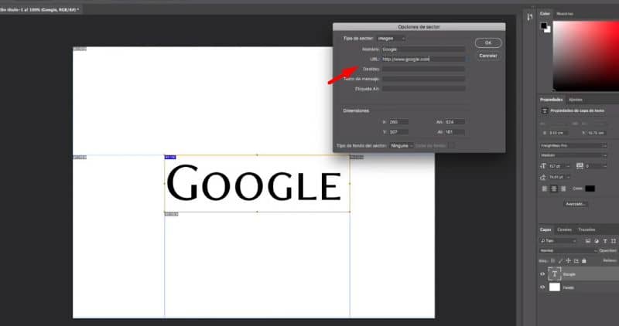The image size is (619, 326).
Task: Click the Al height field in Dimensiones
Action: (x=454, y=132)
